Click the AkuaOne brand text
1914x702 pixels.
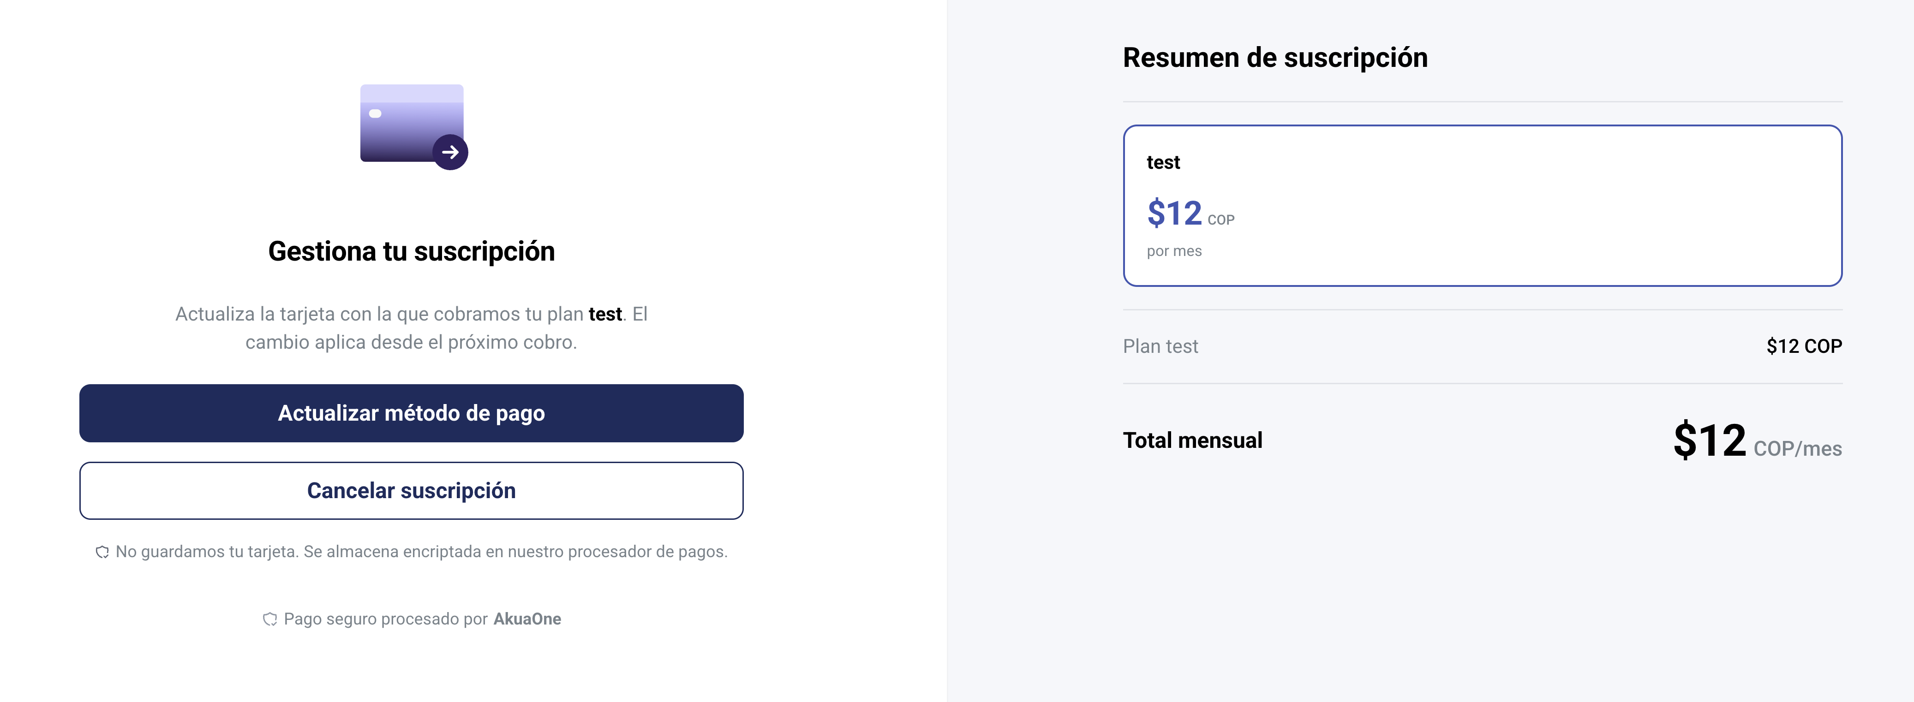(x=527, y=619)
